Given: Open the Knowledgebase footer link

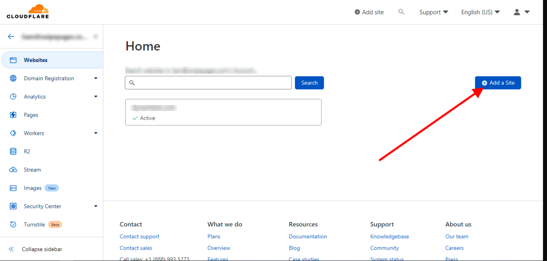Looking at the screenshot, I should point(390,237).
